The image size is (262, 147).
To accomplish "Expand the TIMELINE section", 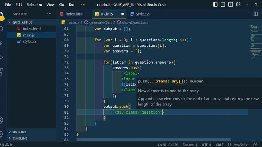I will point(31,138).
